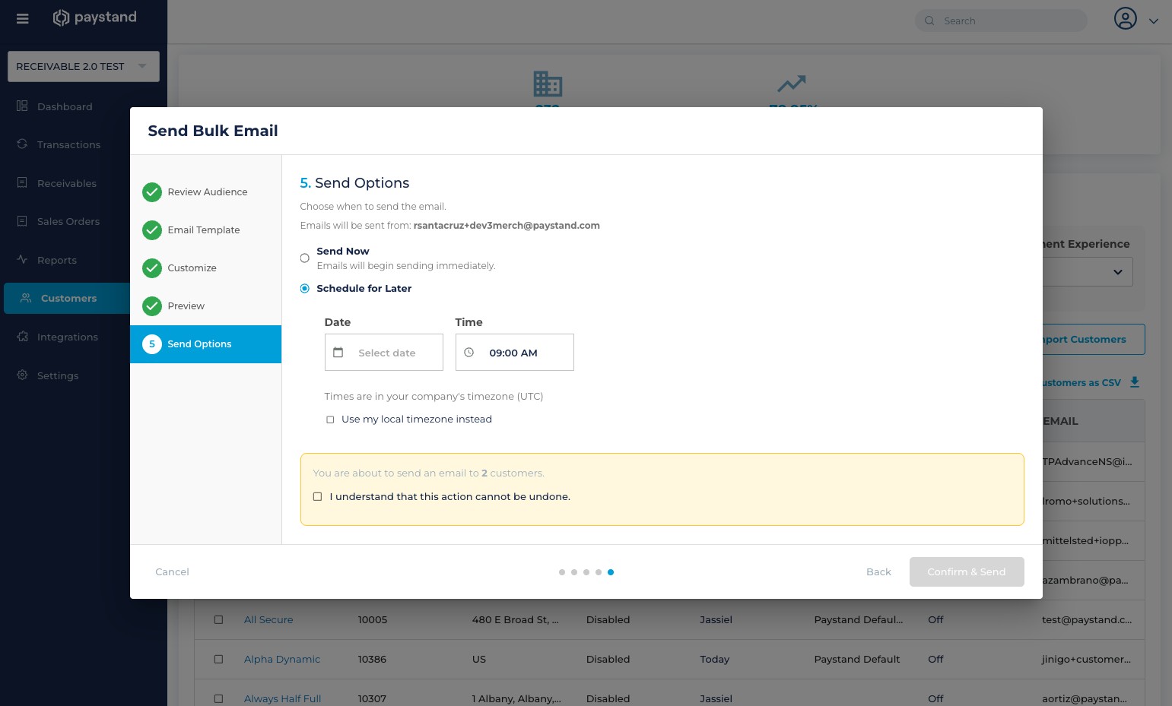Viewport: 1172px width, 706px height.
Task: Click the Transactions sidebar icon
Action: [x=22, y=144]
